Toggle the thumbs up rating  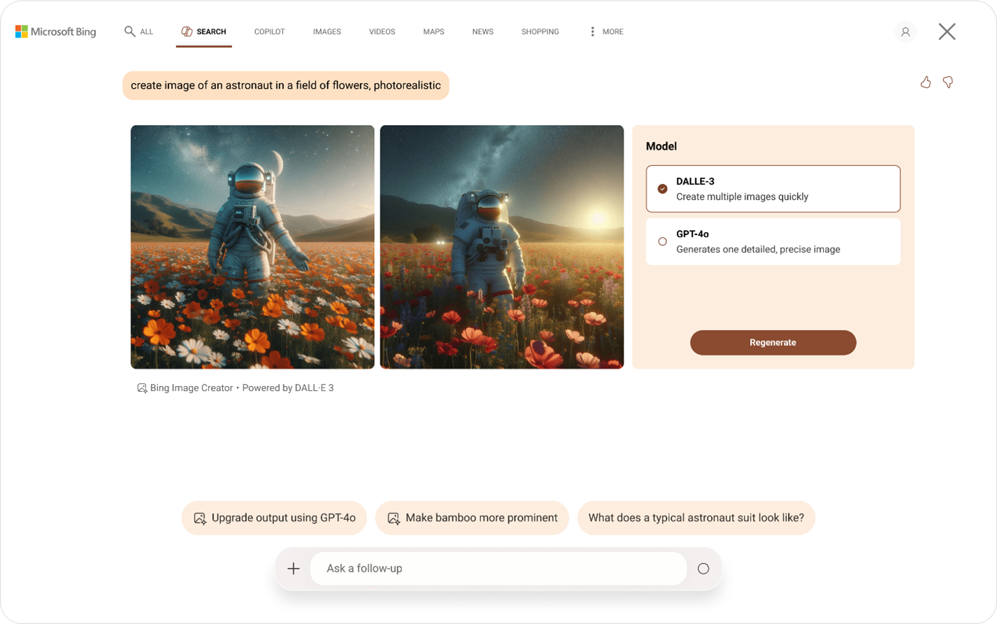pos(926,82)
